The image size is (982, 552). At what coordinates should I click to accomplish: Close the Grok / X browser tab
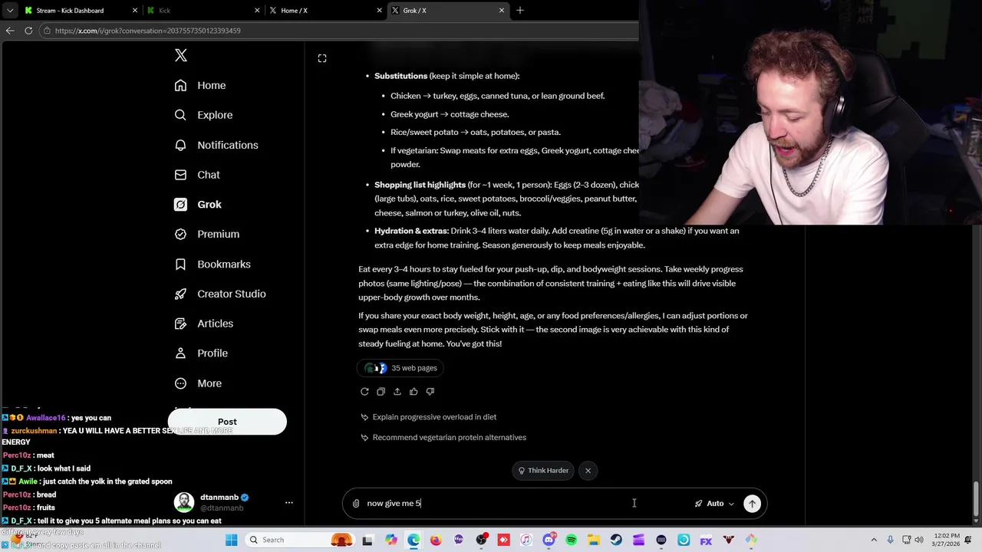pos(502,11)
